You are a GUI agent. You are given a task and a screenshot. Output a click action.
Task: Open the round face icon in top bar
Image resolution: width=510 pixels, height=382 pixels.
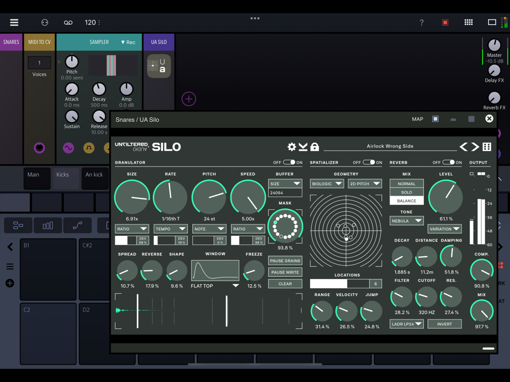(44, 22)
